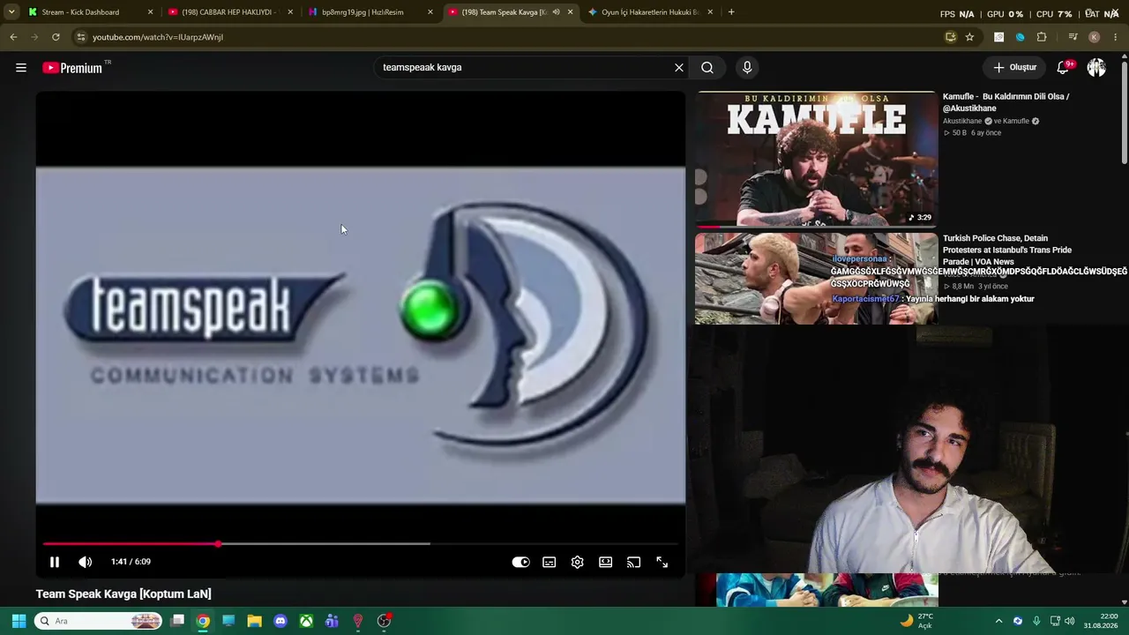This screenshot has width=1129, height=635.
Task: Go back to the previous page
Action: tap(13, 37)
